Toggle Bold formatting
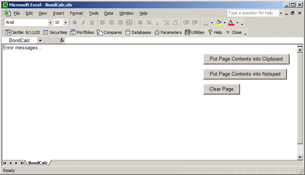This screenshot has width=305, height=175. point(74,23)
